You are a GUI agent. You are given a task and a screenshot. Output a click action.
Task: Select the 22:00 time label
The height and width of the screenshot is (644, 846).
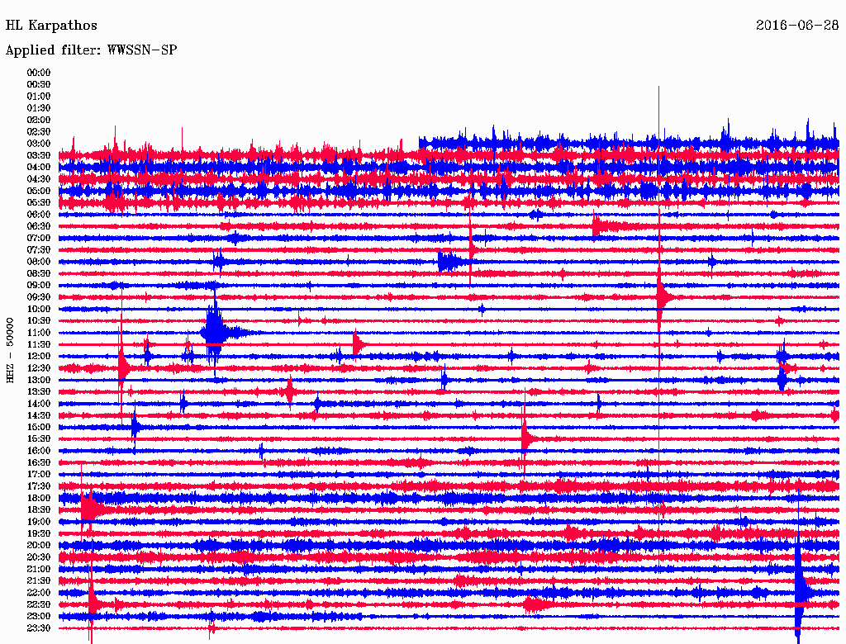[x=38, y=592]
